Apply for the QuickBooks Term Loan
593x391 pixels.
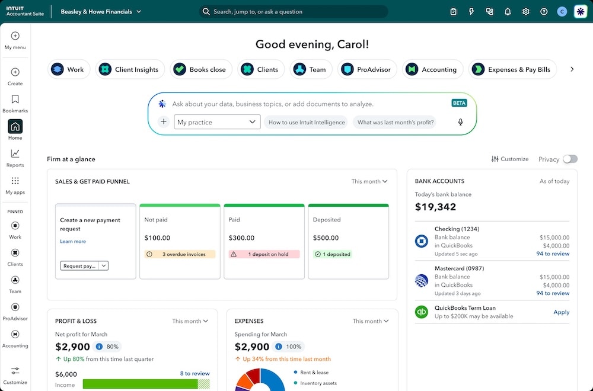(x=561, y=312)
